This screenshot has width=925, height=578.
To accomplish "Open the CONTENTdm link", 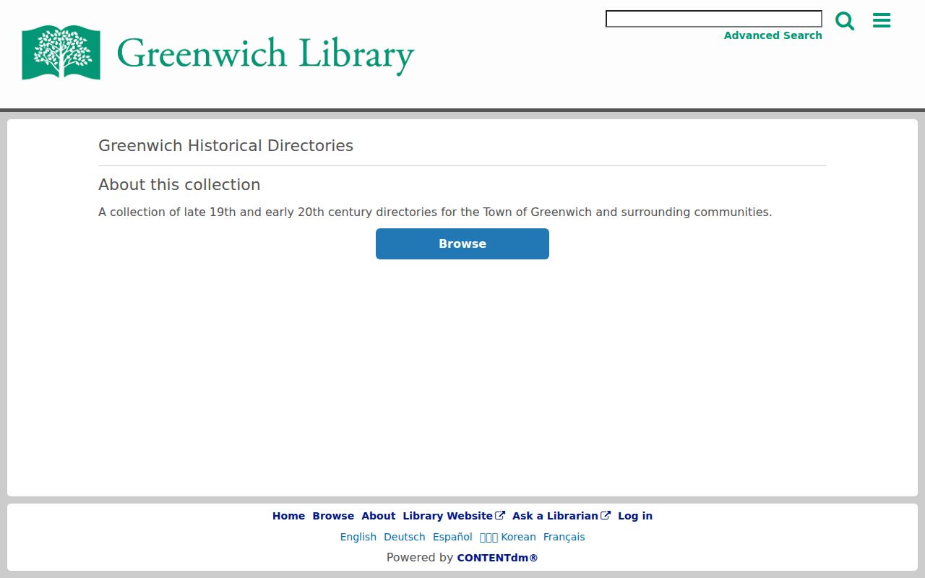I will [x=497, y=558].
